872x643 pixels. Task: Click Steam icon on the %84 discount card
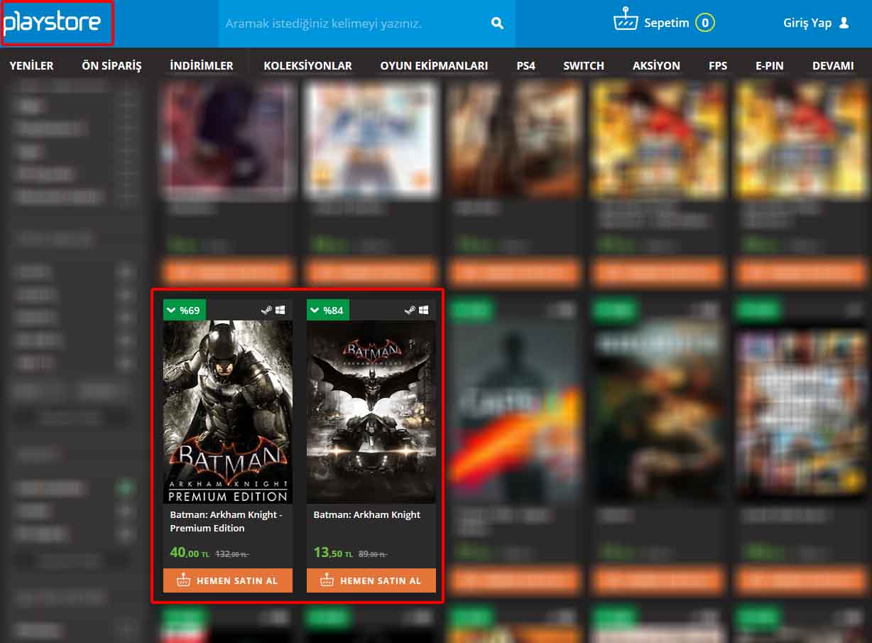410,310
